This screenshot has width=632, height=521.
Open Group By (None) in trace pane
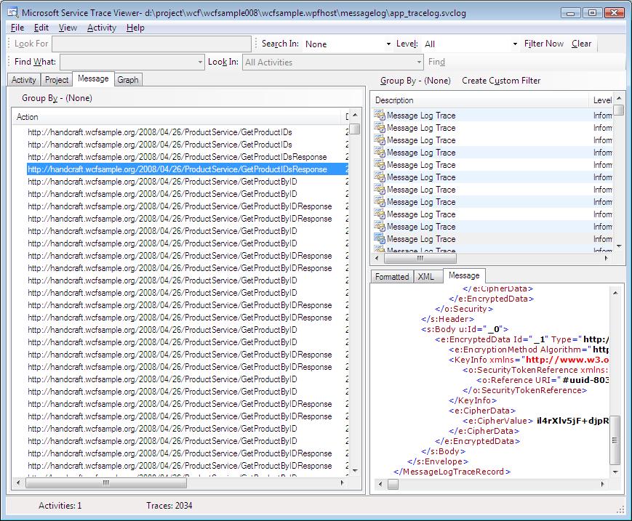pyautogui.click(x=415, y=81)
